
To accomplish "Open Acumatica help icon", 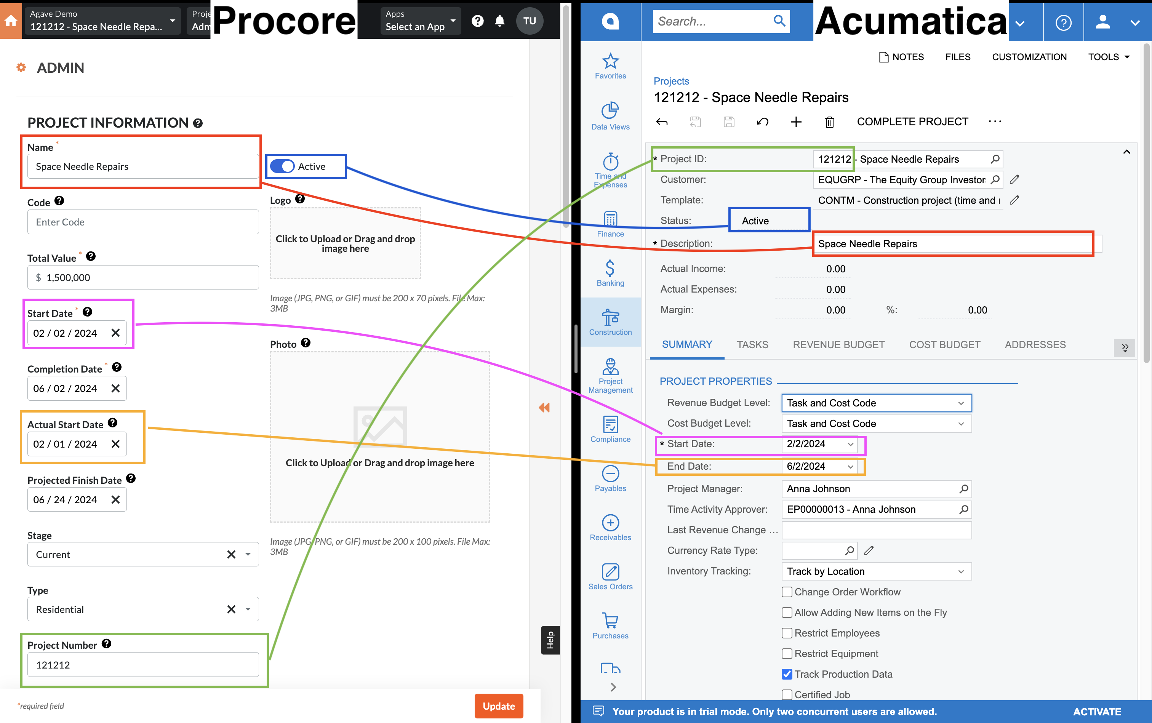I will pyautogui.click(x=1063, y=22).
